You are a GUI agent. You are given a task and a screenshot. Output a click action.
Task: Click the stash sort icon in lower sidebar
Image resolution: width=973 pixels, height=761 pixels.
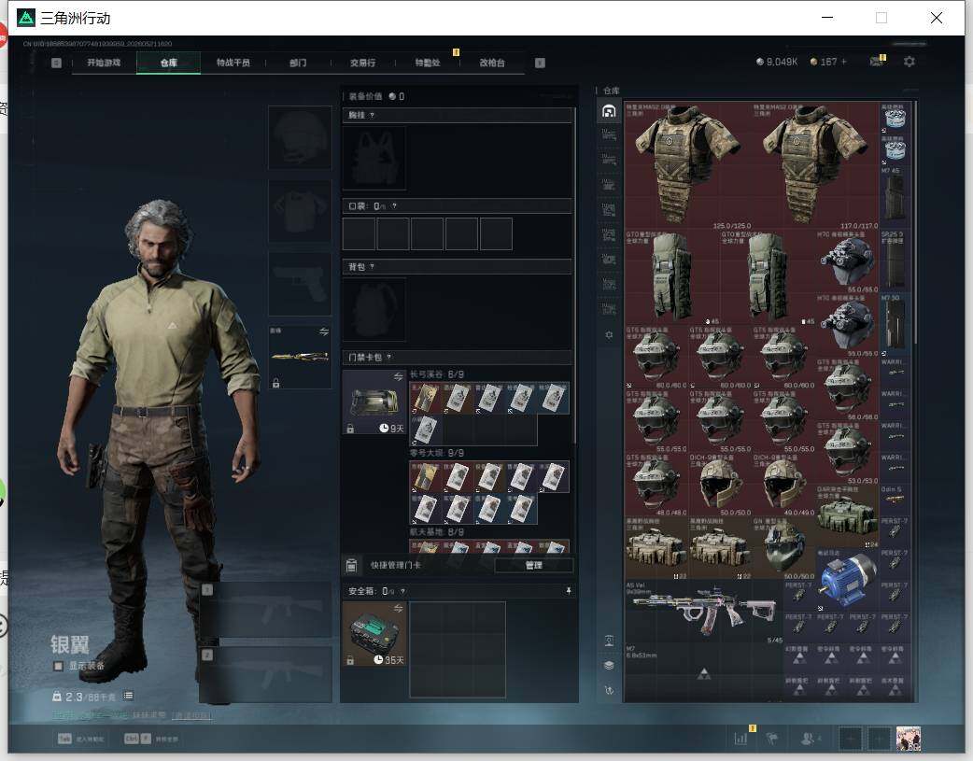click(x=609, y=641)
